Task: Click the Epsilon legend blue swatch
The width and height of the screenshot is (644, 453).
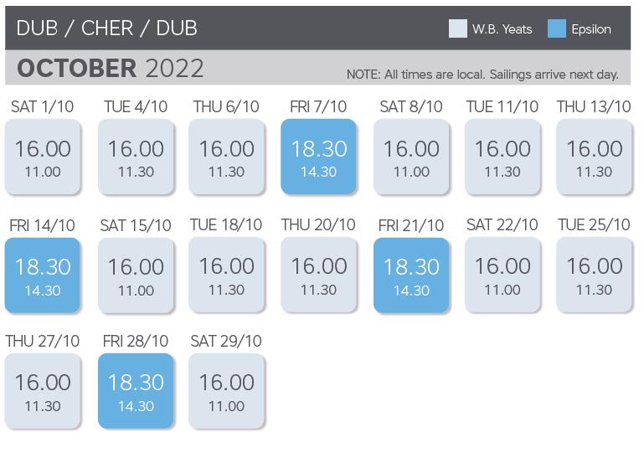Action: coord(557,28)
